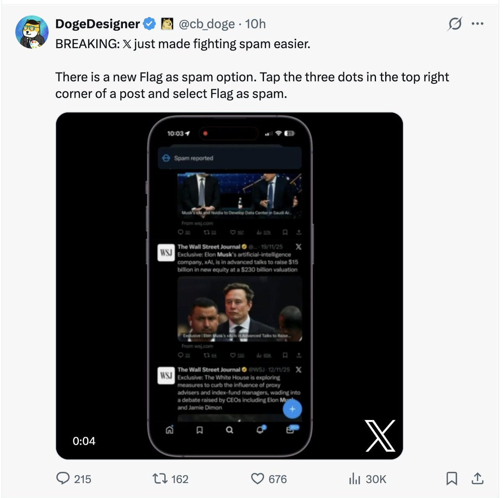Click the 10h post timestamp
This screenshot has width=503, height=498.
pos(255,24)
